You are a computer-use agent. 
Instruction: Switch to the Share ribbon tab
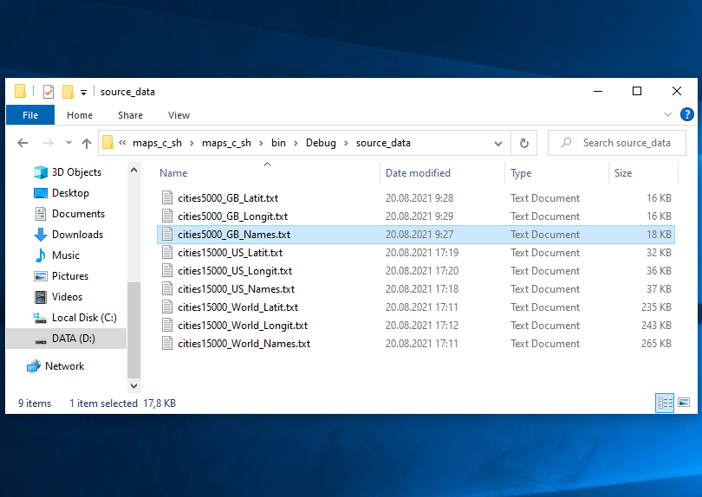click(x=130, y=115)
